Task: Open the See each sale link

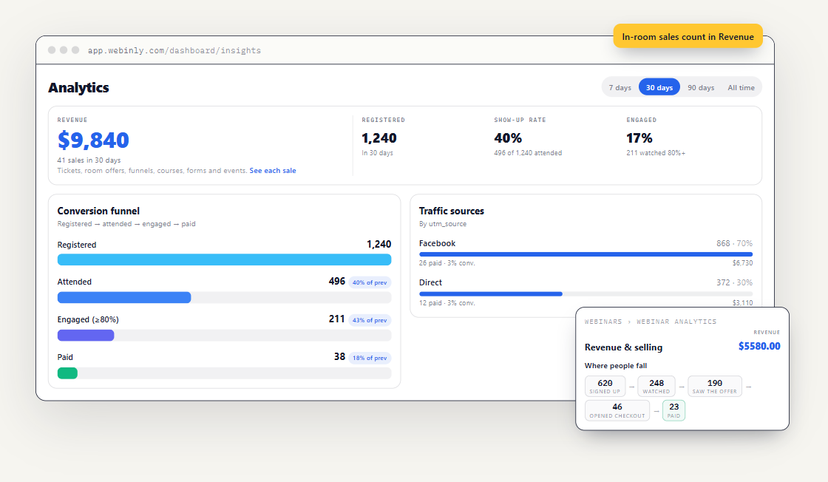Action: tap(273, 171)
